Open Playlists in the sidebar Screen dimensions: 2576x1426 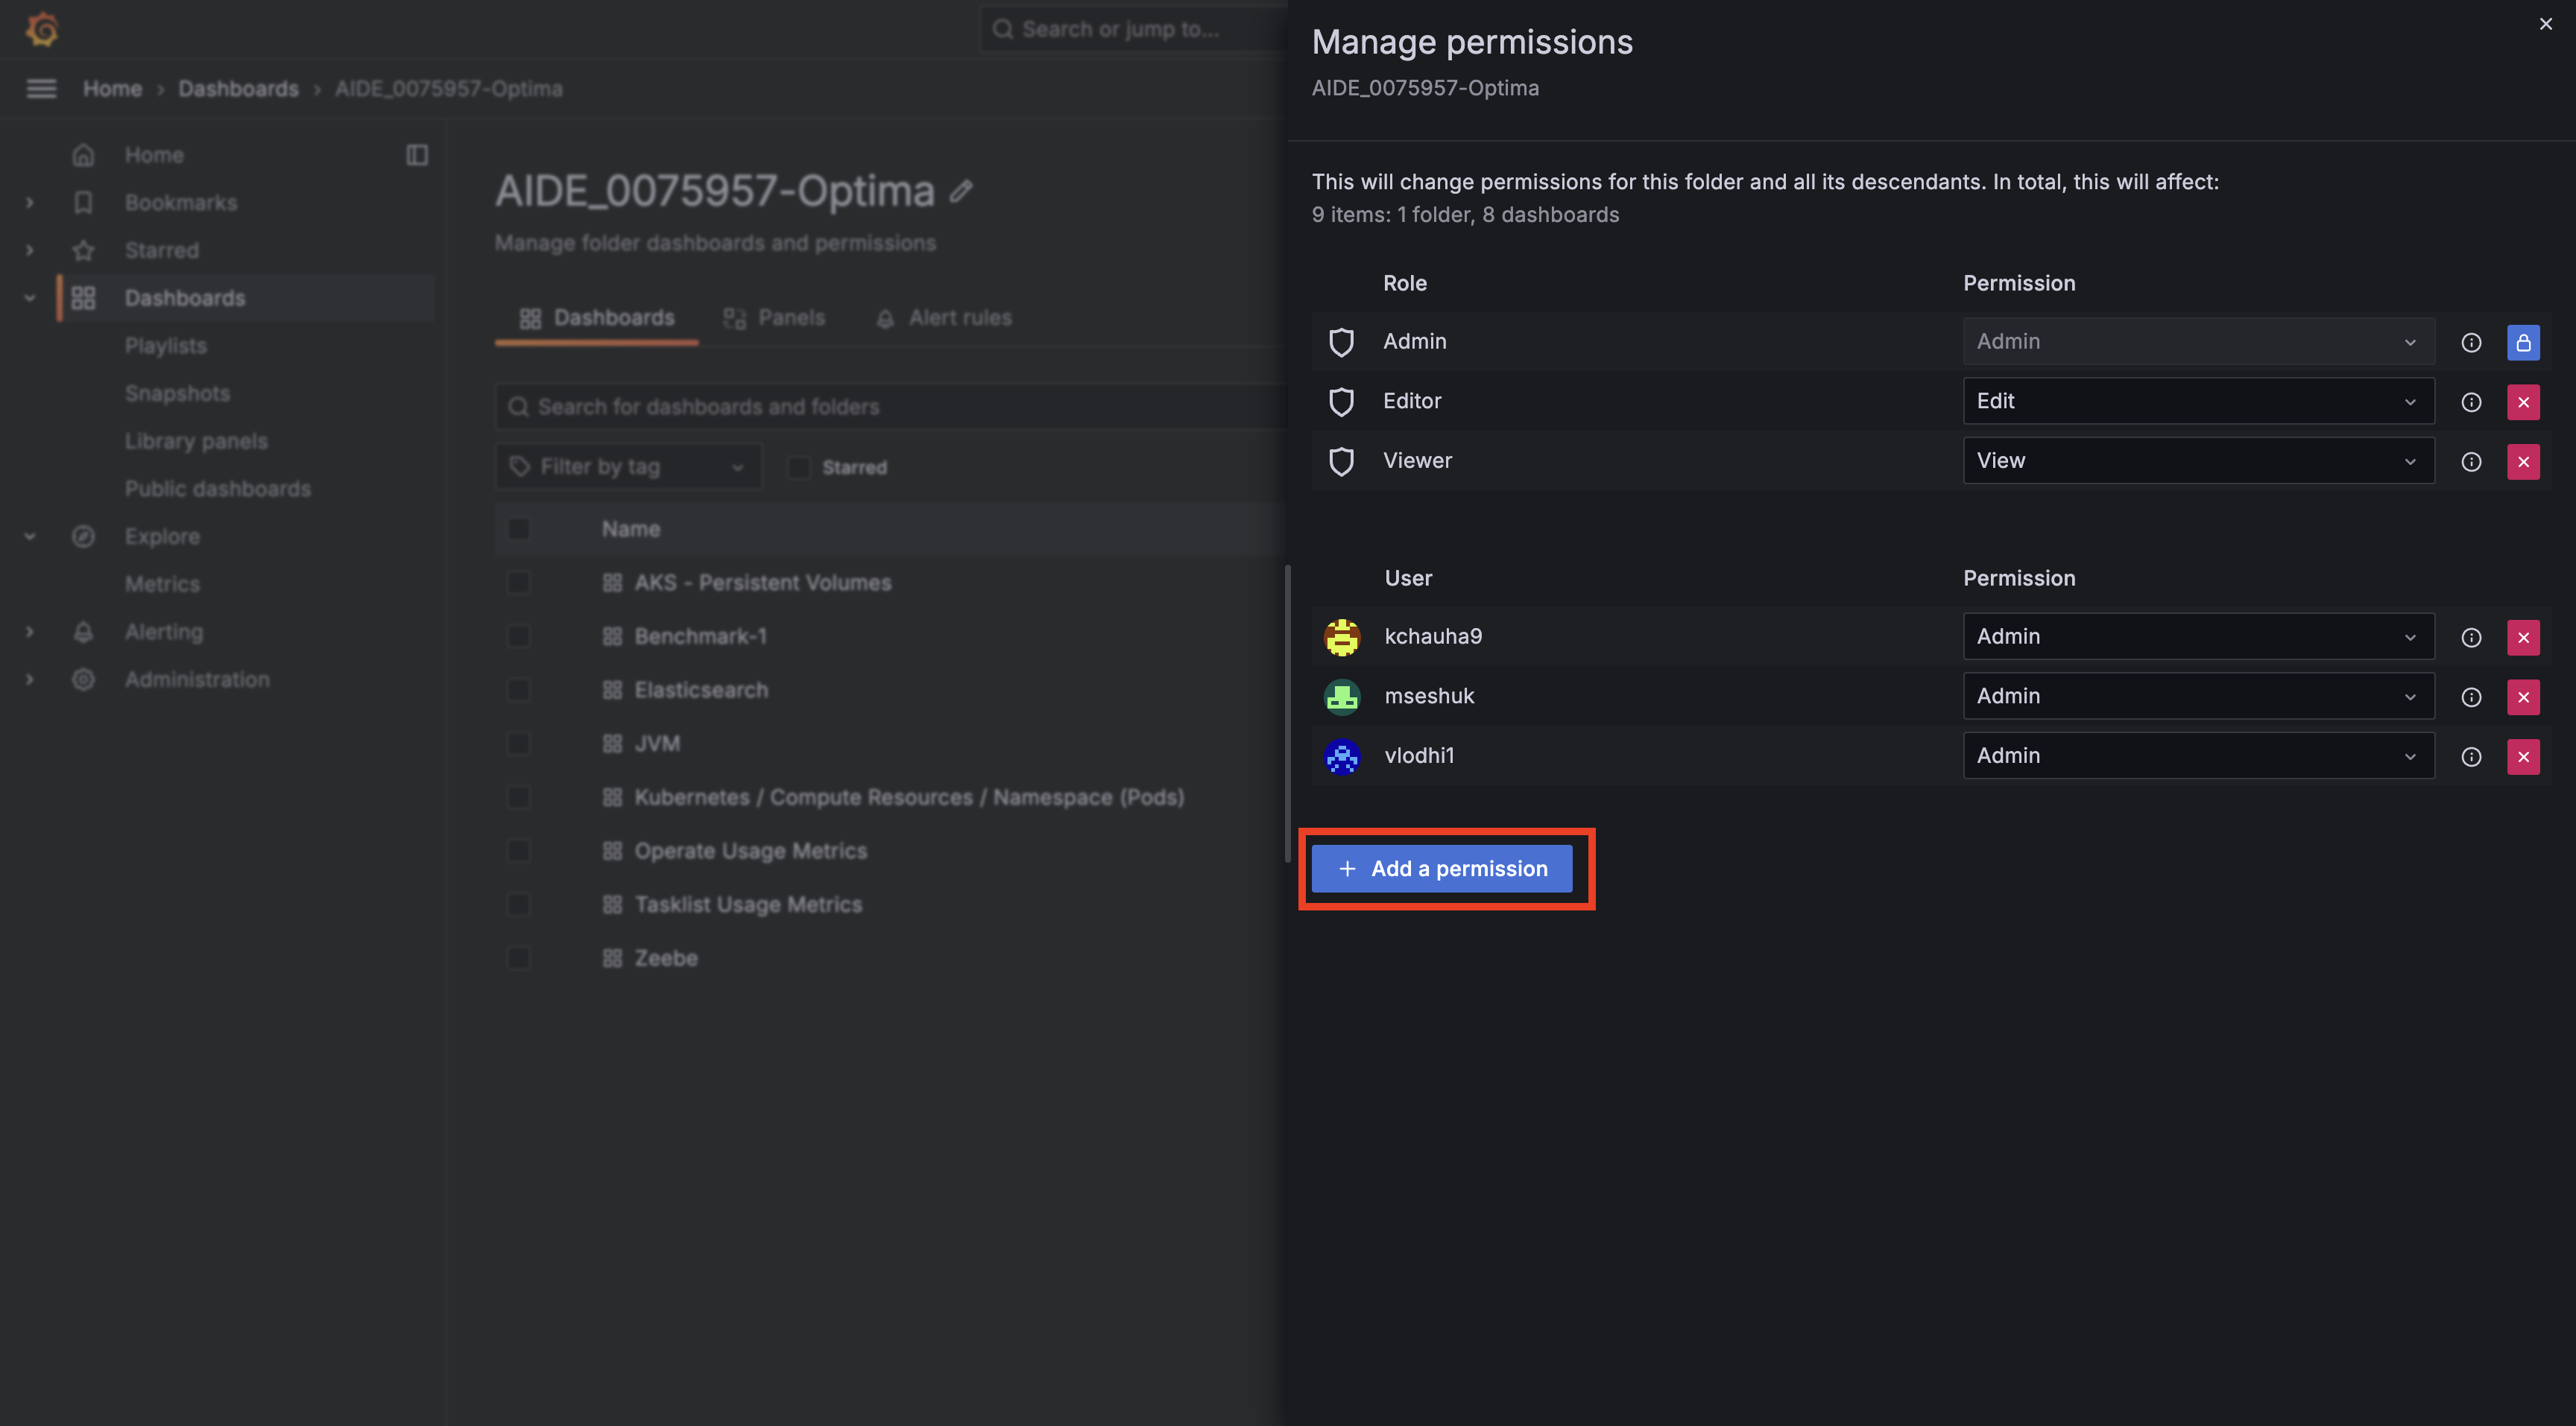pos(166,346)
